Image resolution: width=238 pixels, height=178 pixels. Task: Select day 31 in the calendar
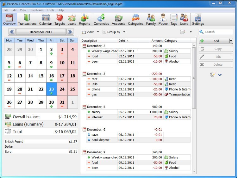[x=62, y=102]
